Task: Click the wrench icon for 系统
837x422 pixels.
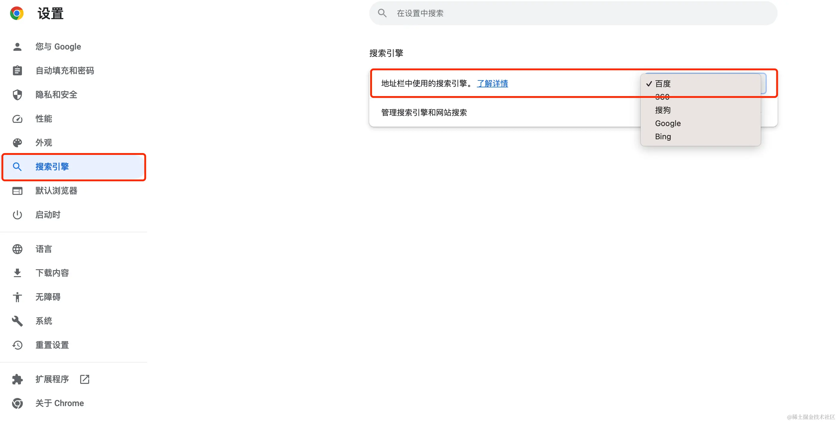Action: pos(17,321)
